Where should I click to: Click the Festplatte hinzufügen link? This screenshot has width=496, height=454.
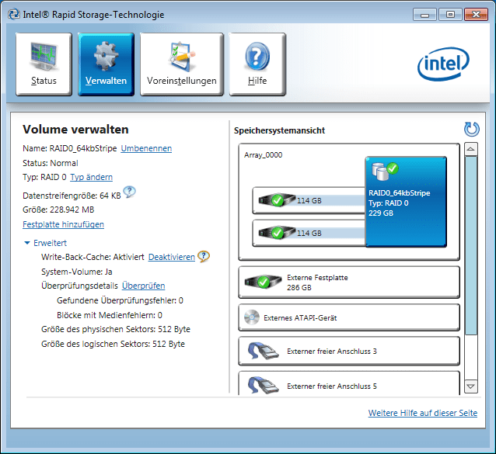[63, 224]
